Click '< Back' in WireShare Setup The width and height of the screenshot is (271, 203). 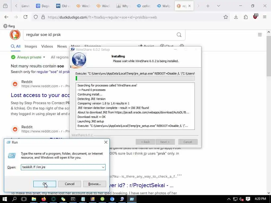(x=145, y=142)
